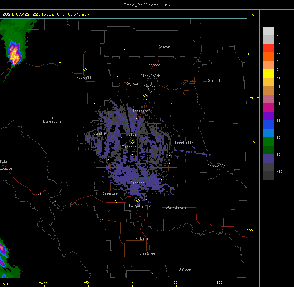The width and height of the screenshot is (294, 287).
Task: Click the Sundre label
Action: pyautogui.click(x=100, y=133)
